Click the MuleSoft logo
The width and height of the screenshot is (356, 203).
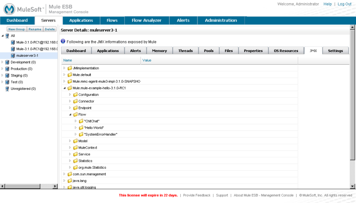[x=10, y=9]
